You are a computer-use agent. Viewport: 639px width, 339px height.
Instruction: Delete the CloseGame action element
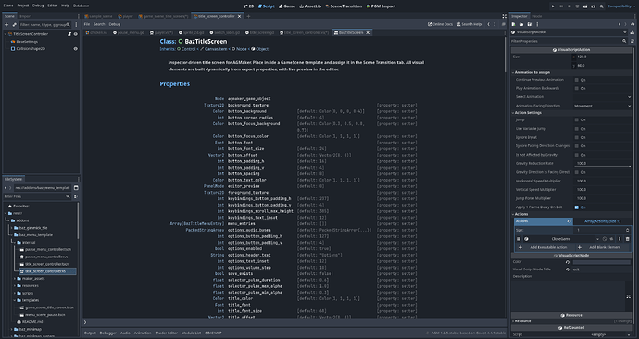pos(628,239)
